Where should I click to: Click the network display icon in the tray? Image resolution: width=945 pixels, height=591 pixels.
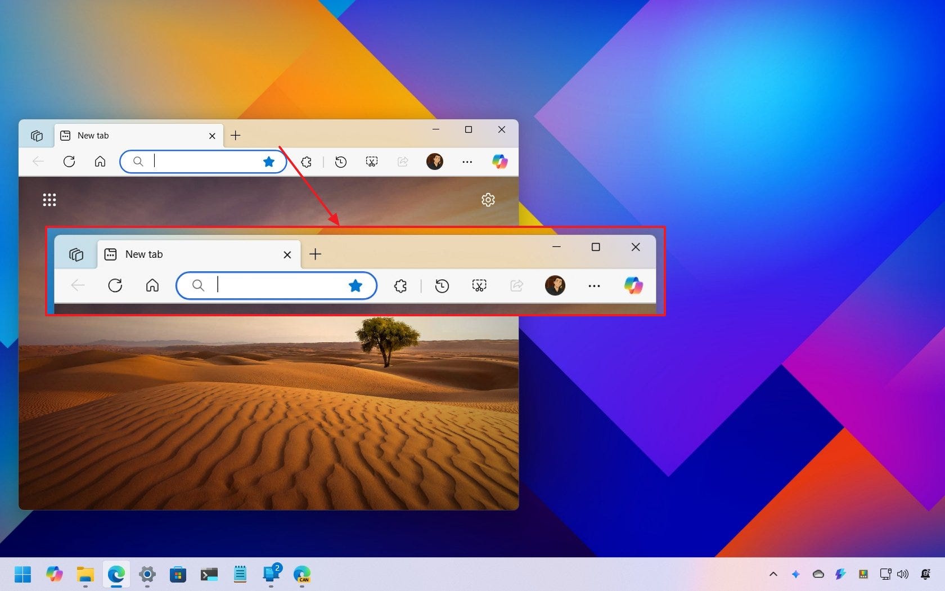point(885,574)
